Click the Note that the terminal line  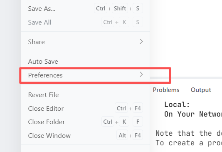[x=189, y=133]
